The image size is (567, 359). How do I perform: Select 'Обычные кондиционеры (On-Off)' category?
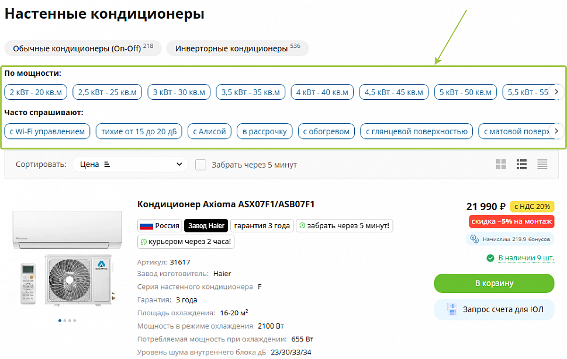(x=83, y=48)
